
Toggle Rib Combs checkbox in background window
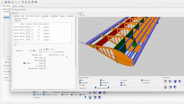point(62,94)
